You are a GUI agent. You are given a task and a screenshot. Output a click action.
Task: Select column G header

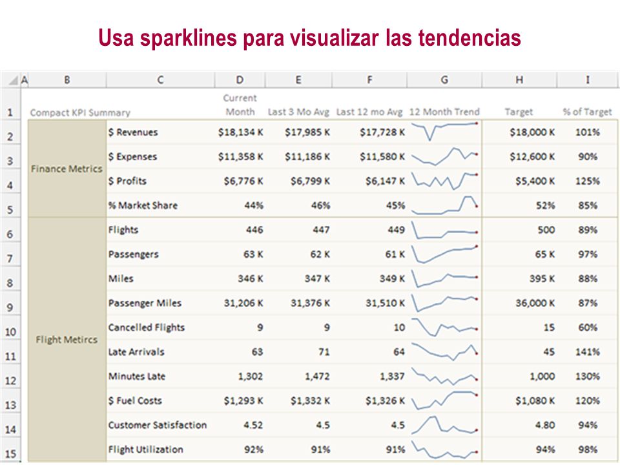[x=444, y=80]
